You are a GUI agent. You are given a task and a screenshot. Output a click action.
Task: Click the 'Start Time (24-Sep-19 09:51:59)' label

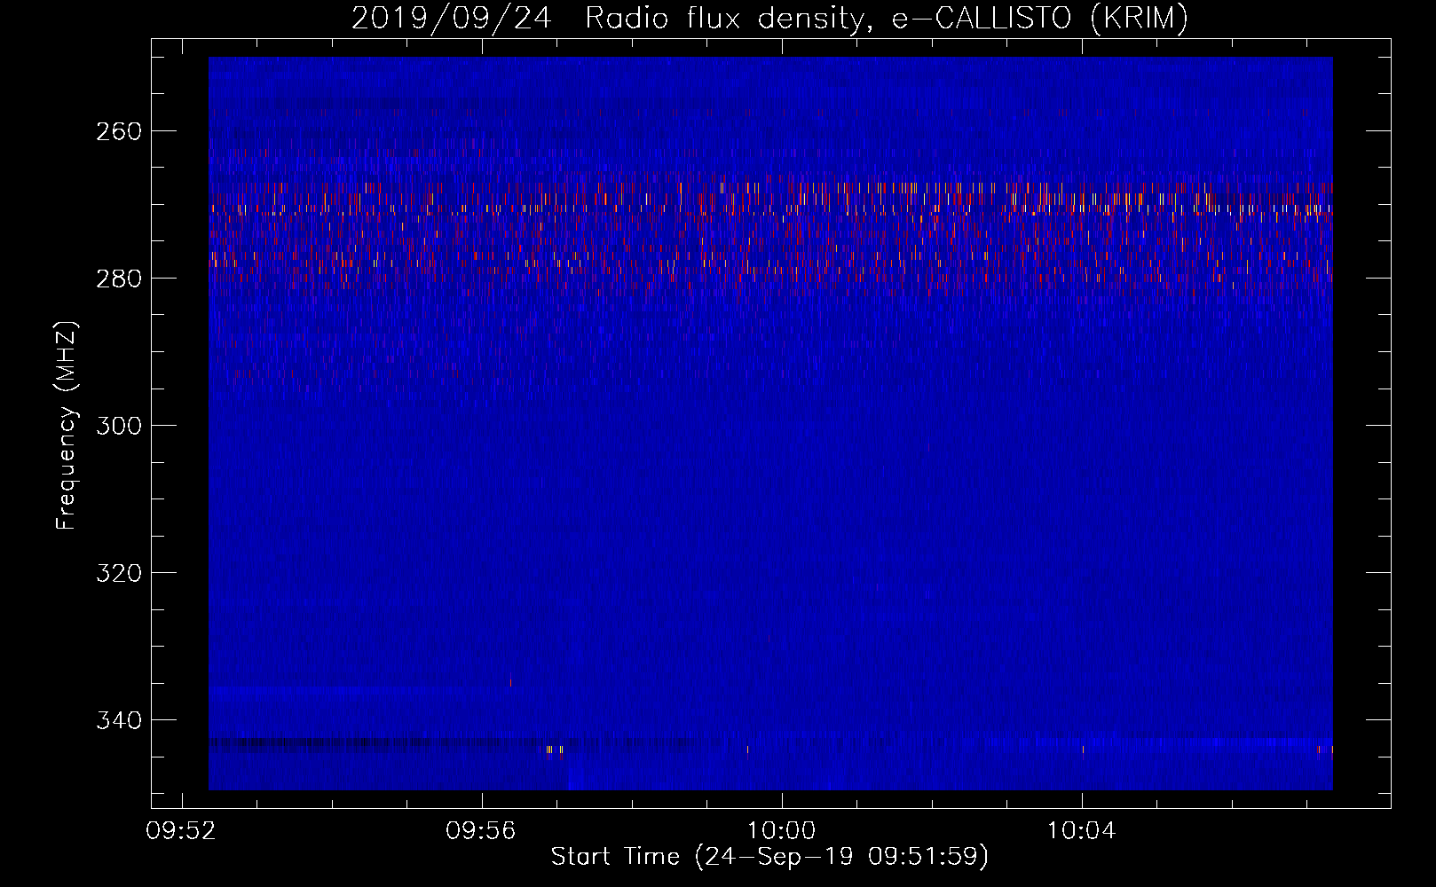769,857
